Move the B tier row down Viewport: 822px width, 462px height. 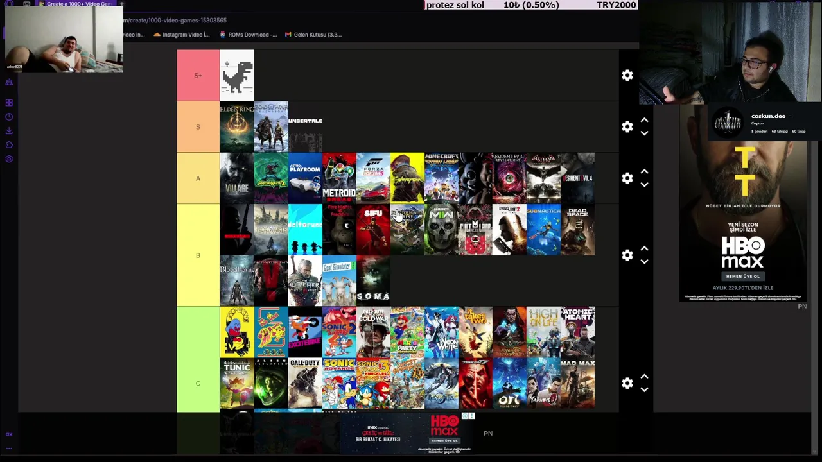point(644,262)
